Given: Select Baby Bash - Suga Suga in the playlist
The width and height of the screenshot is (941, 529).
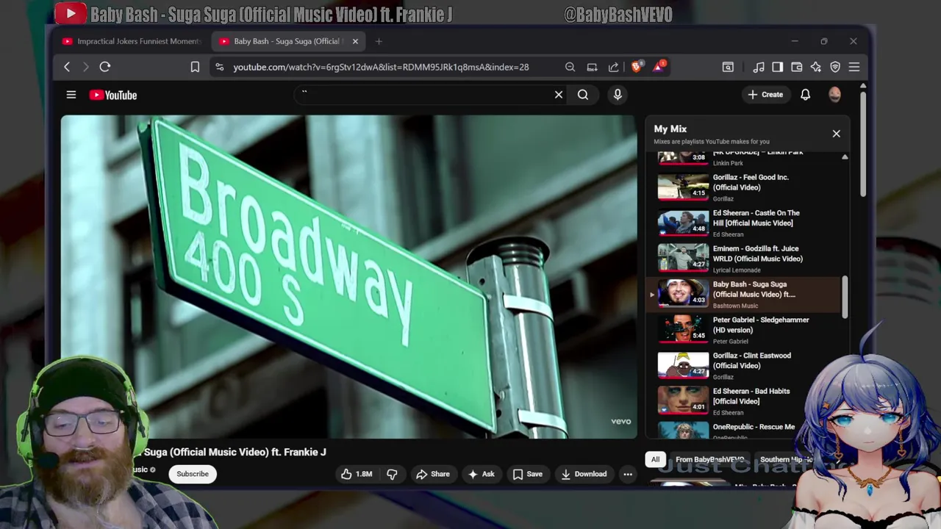Looking at the screenshot, I should pyautogui.click(x=744, y=295).
